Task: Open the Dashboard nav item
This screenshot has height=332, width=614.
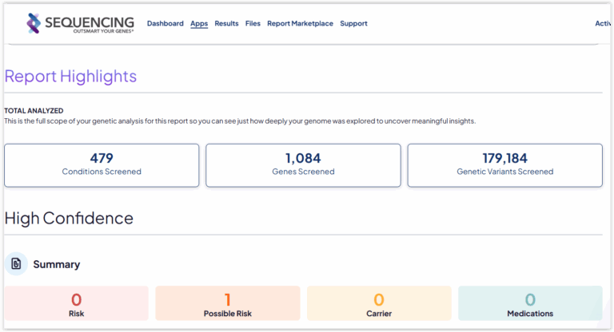Action: pos(165,24)
